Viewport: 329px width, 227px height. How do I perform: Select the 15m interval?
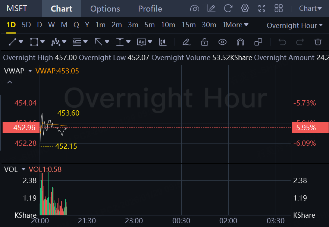tap(188, 25)
